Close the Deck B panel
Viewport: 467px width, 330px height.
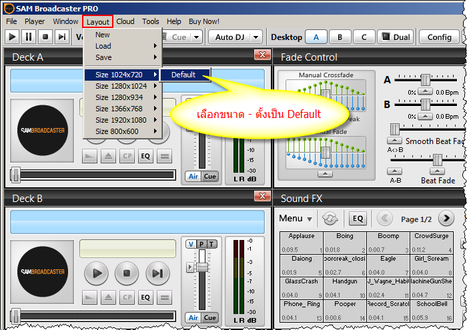coord(262,196)
